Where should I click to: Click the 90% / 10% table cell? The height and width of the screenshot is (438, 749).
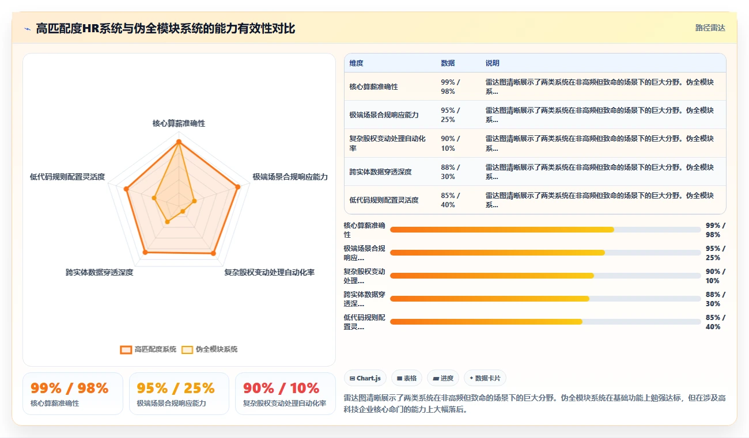[451, 143]
